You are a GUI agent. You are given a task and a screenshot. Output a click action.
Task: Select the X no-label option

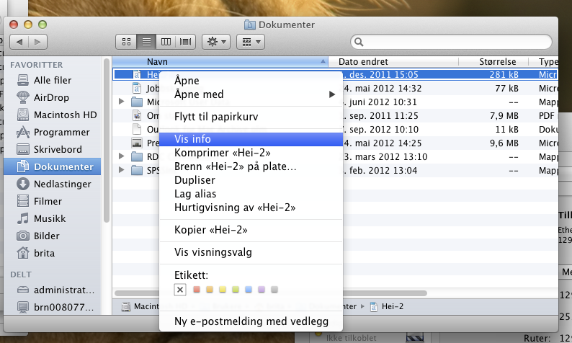click(x=181, y=290)
